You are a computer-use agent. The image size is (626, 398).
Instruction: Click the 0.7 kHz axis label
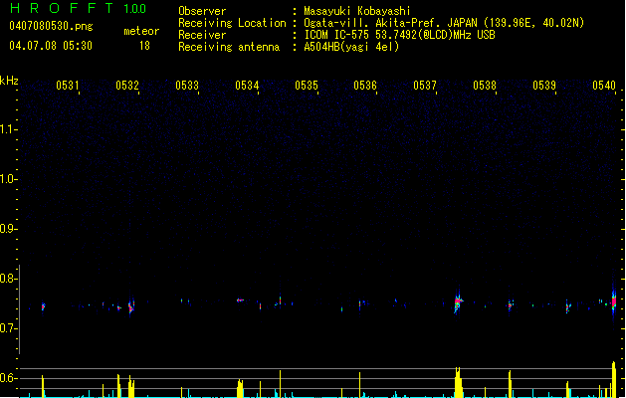(x=8, y=328)
